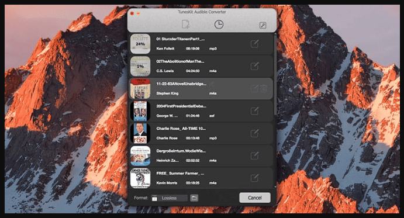Screen dimensions: 404x218
Task: Click author name C.S. Lewis
Action: [x=165, y=71]
